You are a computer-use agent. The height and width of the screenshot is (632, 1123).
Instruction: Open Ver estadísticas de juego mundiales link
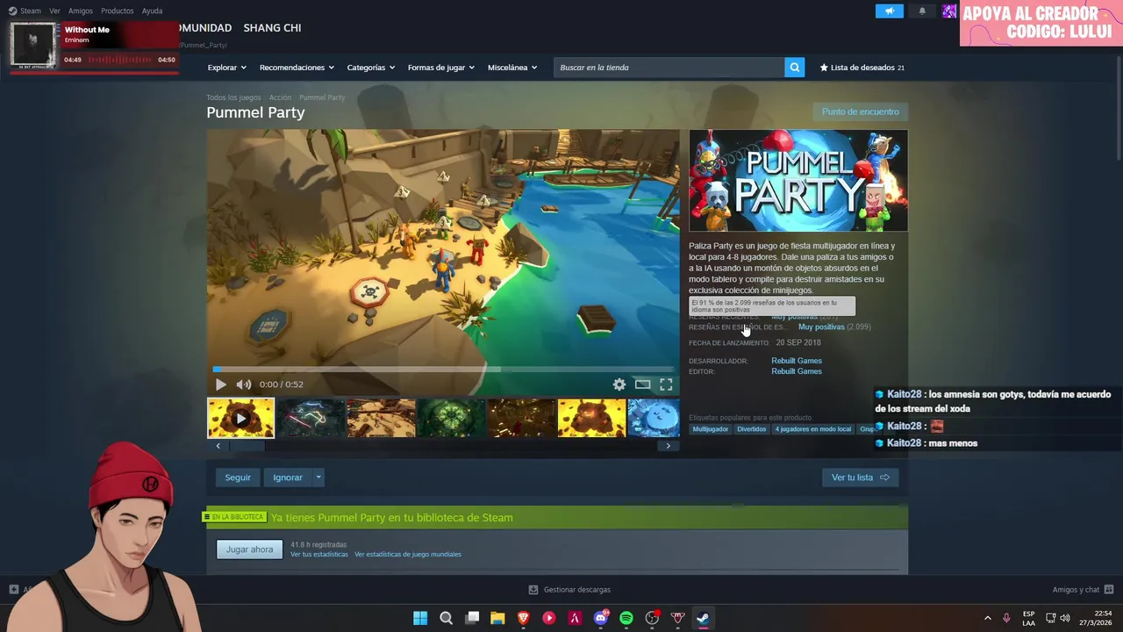(x=408, y=555)
